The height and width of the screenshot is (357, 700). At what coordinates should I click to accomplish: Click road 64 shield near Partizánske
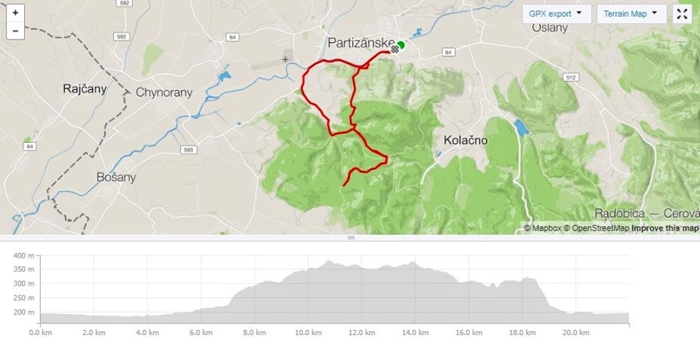pos(448,53)
